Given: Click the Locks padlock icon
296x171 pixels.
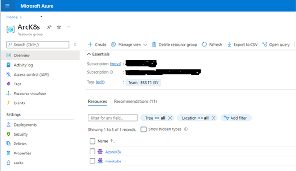Looking at the screenshot, I should click(9, 162).
